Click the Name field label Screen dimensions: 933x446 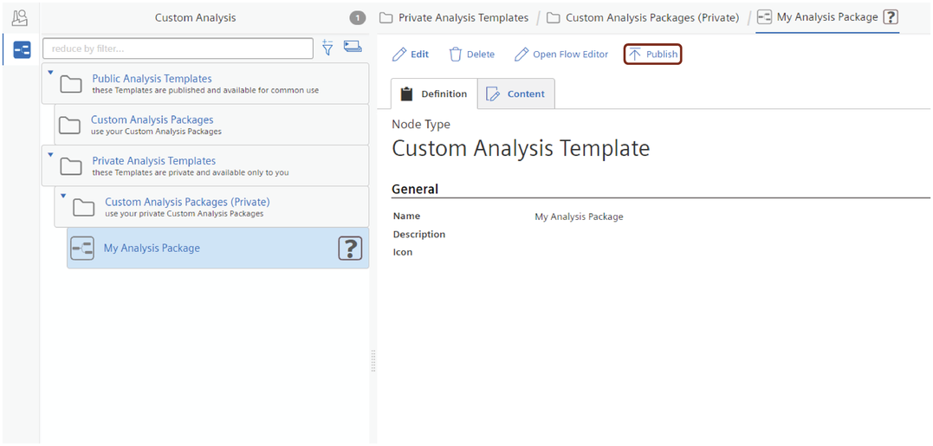(x=406, y=217)
